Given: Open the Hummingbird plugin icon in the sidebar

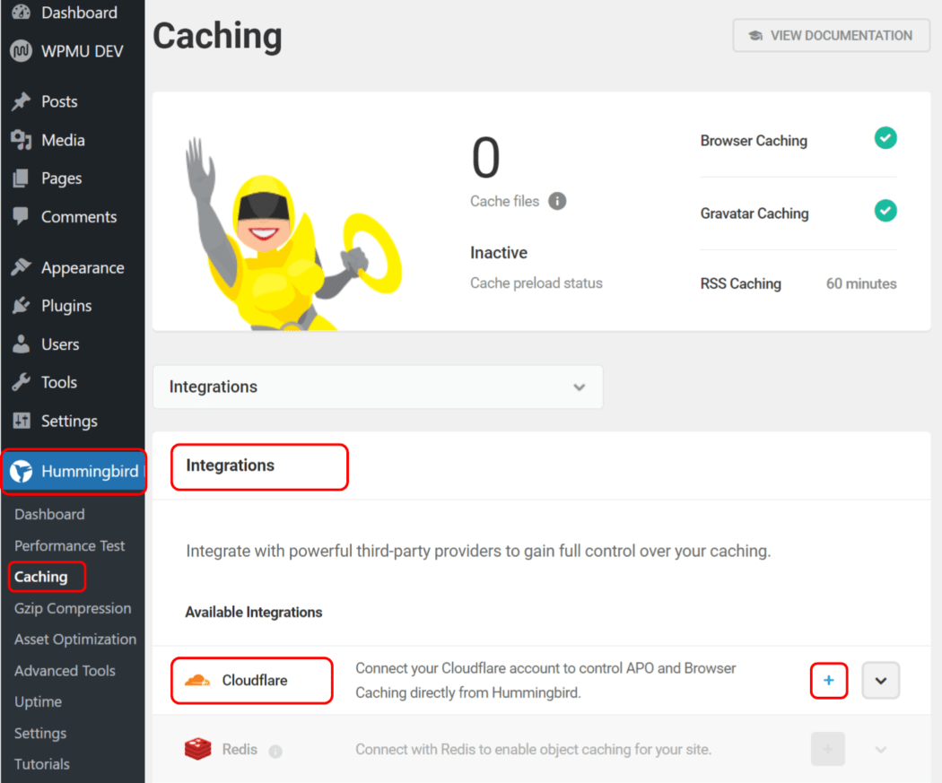Looking at the screenshot, I should (x=20, y=472).
